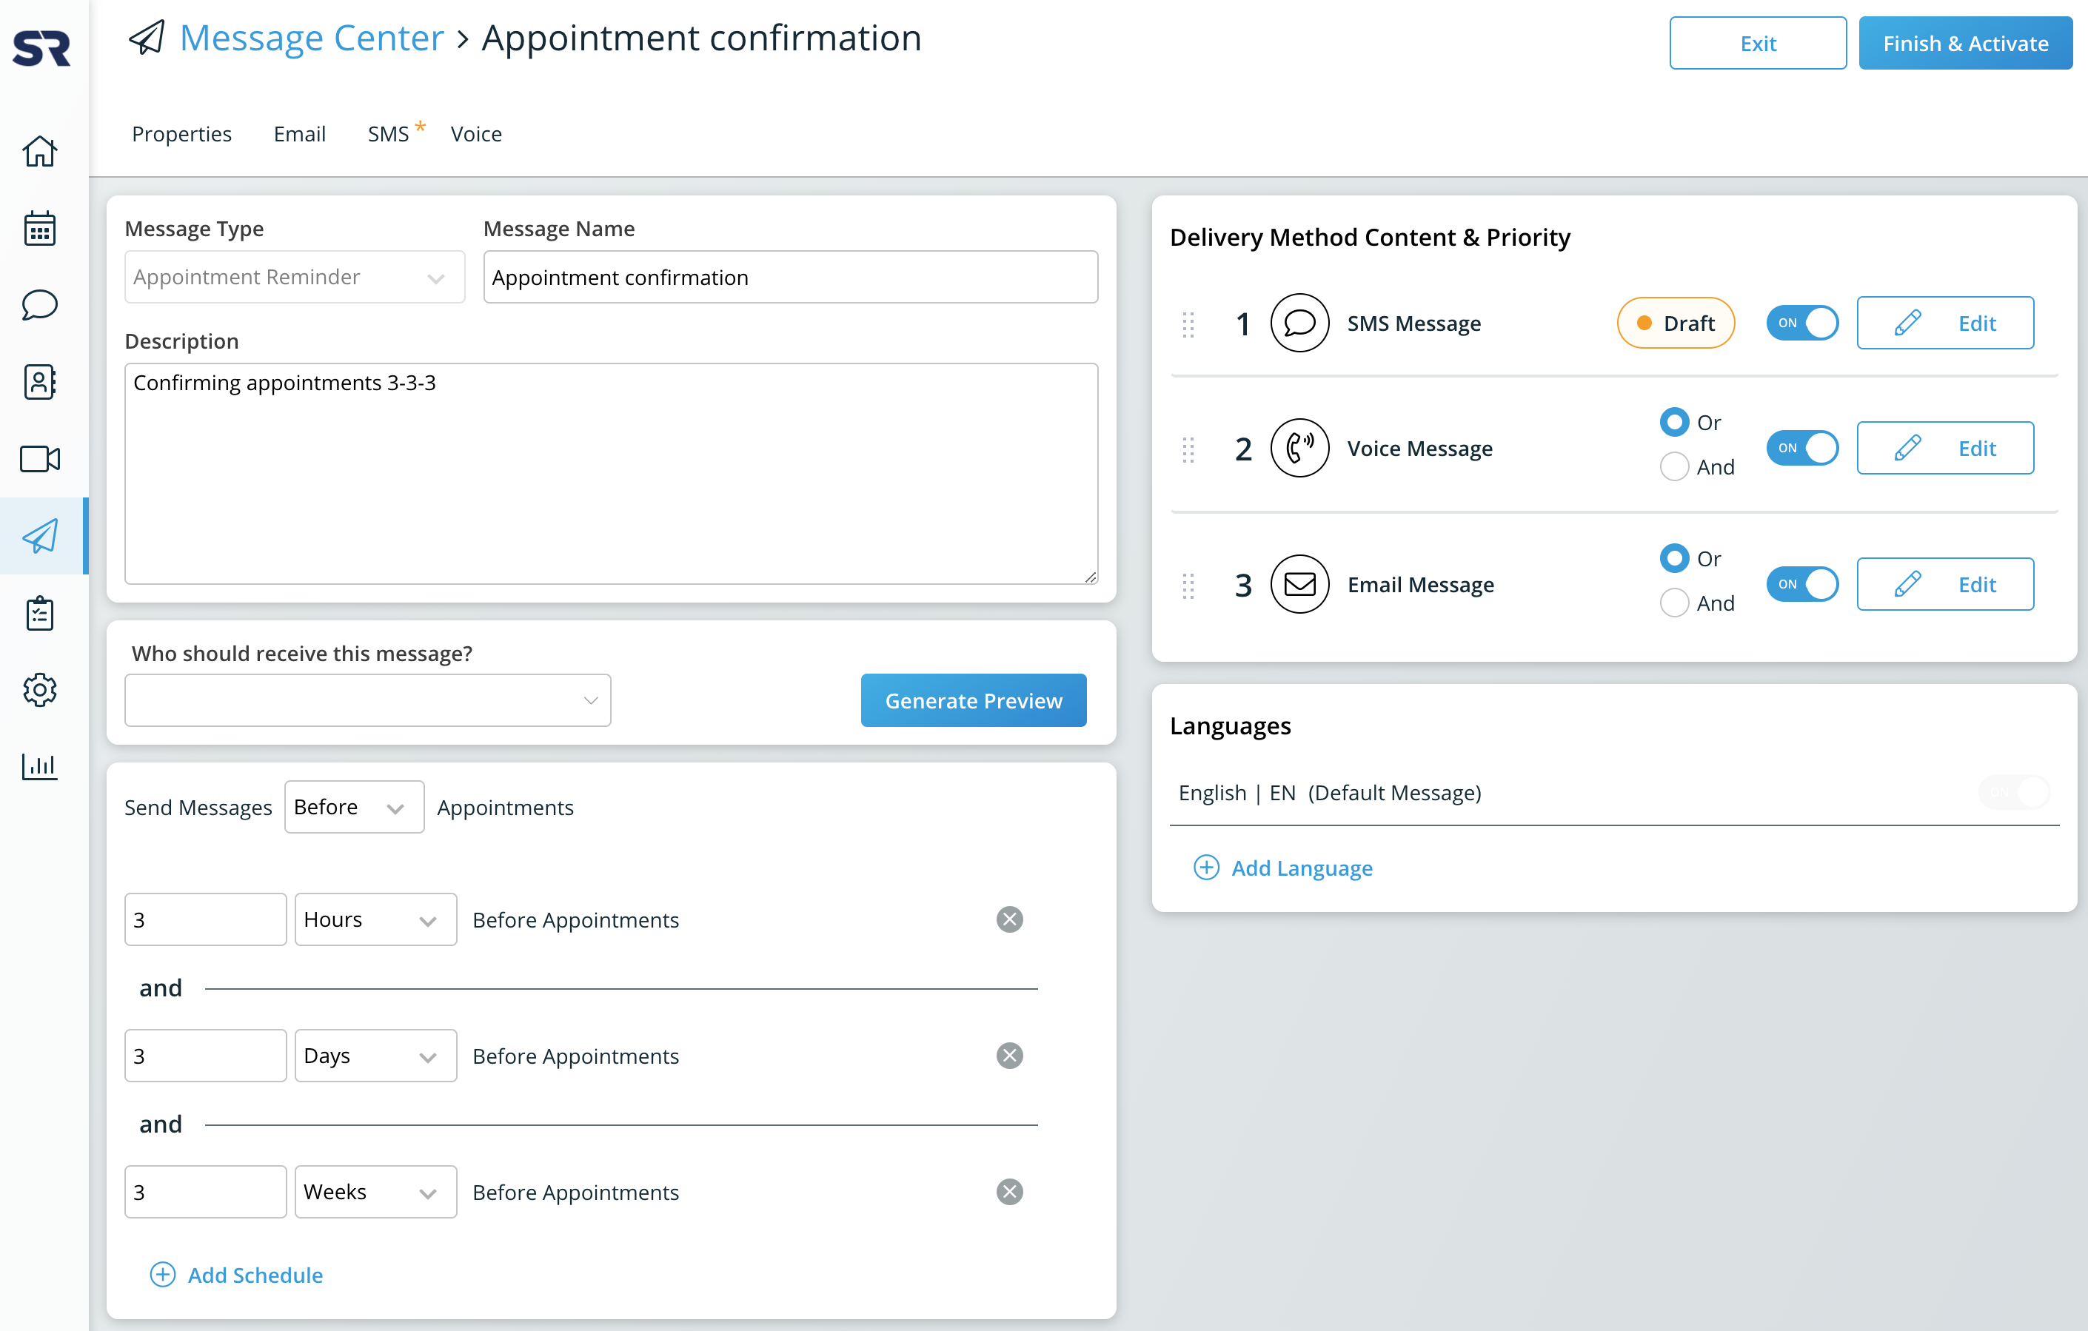The width and height of the screenshot is (2088, 1331).
Task: Click the plus icon next to Add Language
Action: (1206, 867)
